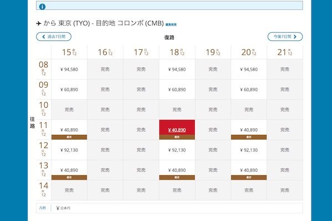Click sold-out cell: depart 09, return 17
The height and width of the screenshot is (221, 332).
[141, 90]
